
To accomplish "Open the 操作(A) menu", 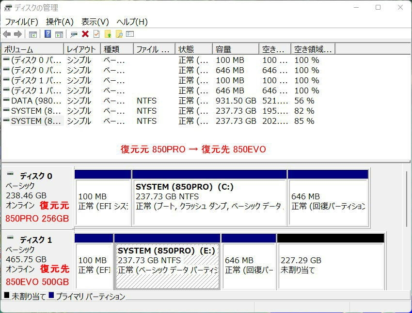I will [x=60, y=22].
